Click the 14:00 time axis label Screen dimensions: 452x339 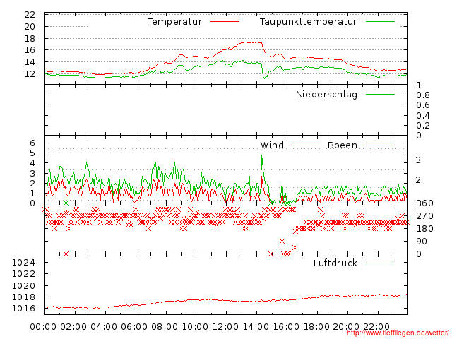click(256, 327)
